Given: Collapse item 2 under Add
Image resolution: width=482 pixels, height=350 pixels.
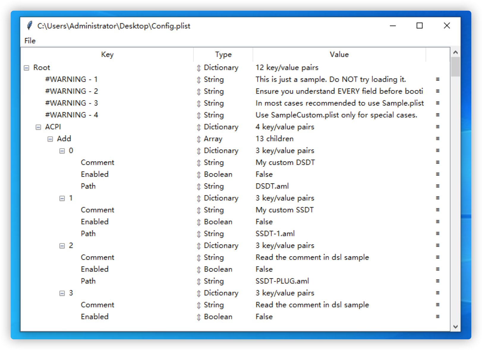Looking at the screenshot, I should [x=62, y=246].
